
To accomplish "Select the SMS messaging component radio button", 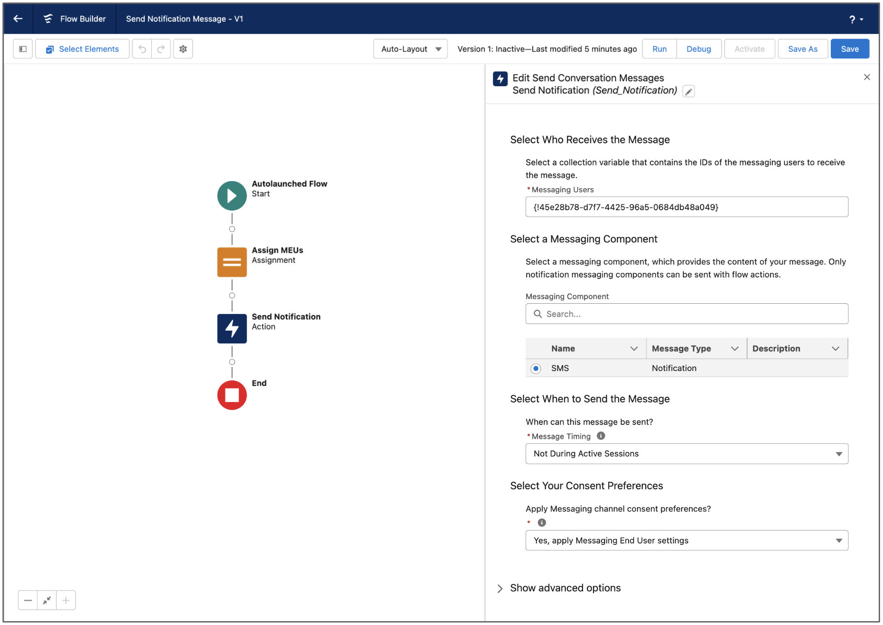I will pyautogui.click(x=536, y=368).
